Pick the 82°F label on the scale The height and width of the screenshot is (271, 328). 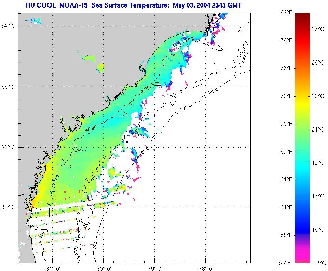click(x=286, y=13)
